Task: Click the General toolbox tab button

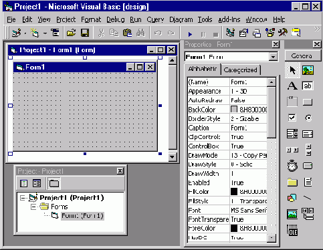Action: point(302,55)
